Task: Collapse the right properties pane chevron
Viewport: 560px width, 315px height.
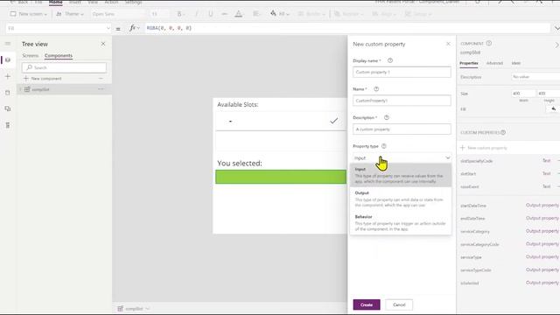Action: click(x=556, y=45)
